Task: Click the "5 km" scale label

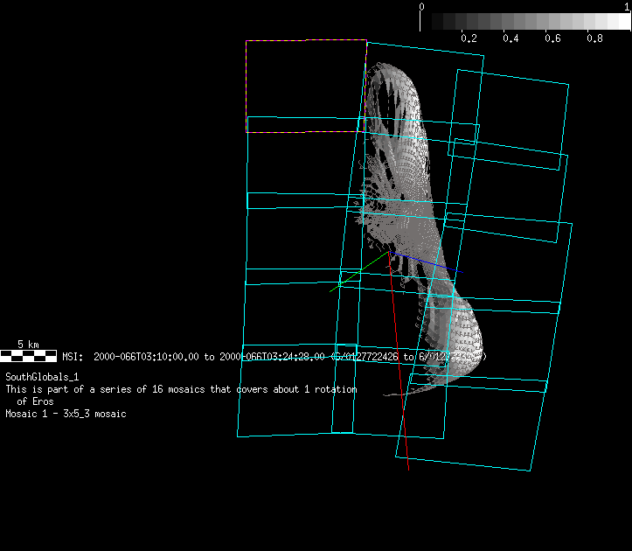Action: [x=28, y=345]
